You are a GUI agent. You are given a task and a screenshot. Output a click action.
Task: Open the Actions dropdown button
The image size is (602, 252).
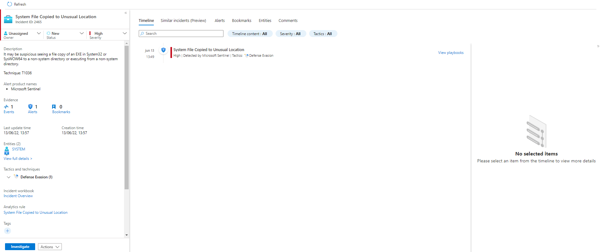point(50,247)
